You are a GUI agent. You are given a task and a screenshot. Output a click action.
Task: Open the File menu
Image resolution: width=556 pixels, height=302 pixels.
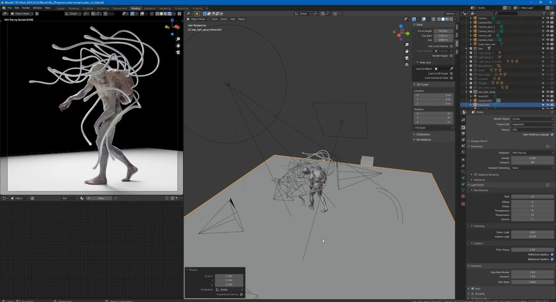tap(10, 8)
